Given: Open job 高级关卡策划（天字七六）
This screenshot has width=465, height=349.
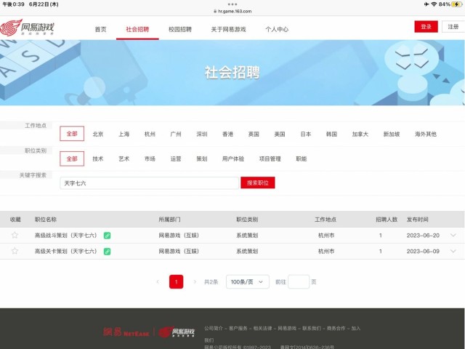Looking at the screenshot, I should click(x=66, y=252).
